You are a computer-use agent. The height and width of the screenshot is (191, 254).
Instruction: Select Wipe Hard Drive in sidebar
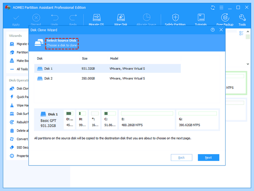pyautogui.click(x=19, y=106)
